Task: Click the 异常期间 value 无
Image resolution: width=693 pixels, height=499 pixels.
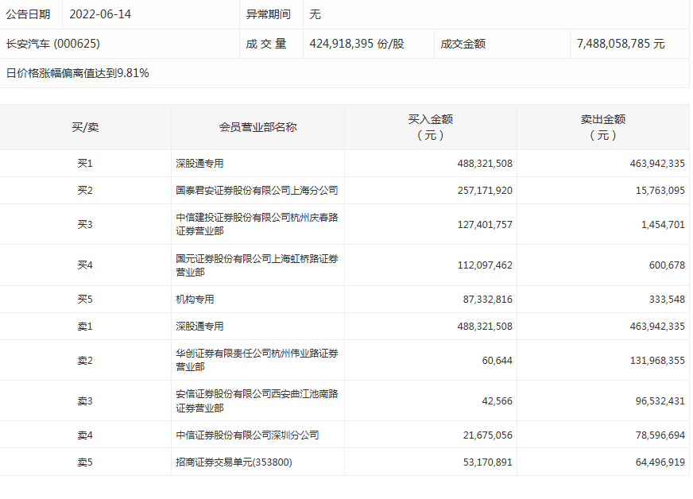Action: click(315, 14)
